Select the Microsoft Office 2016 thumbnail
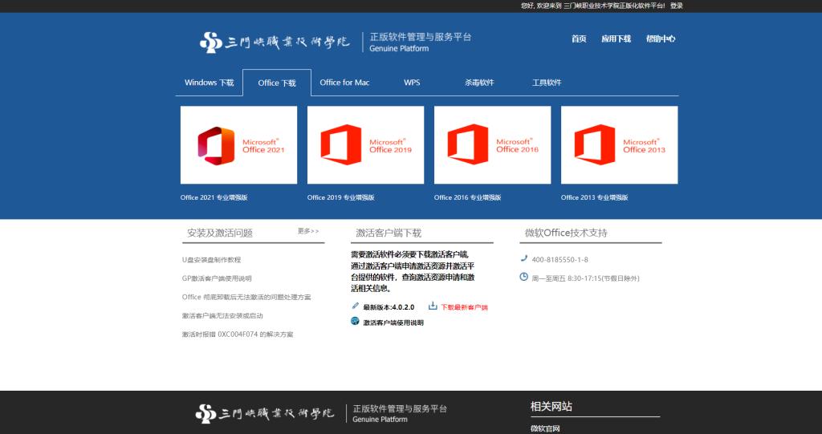This screenshot has height=434, width=822. [492, 145]
